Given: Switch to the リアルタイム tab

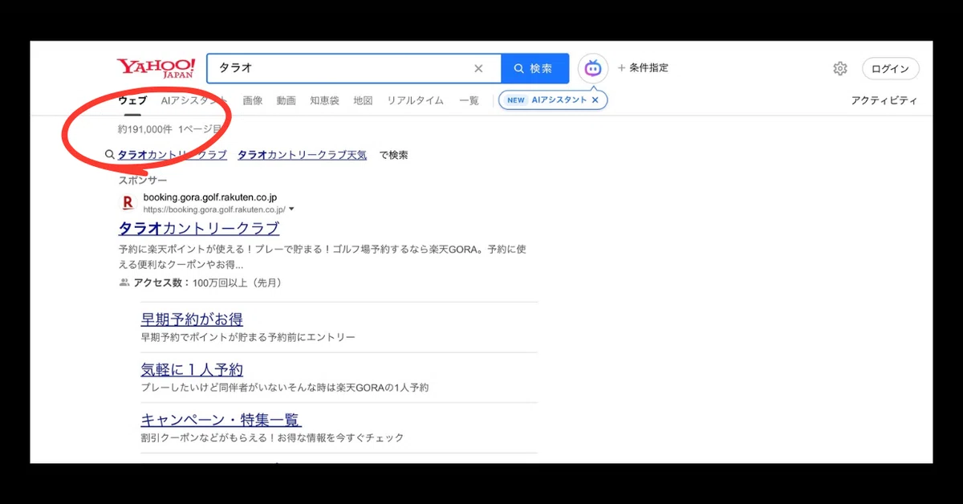Looking at the screenshot, I should [x=415, y=100].
